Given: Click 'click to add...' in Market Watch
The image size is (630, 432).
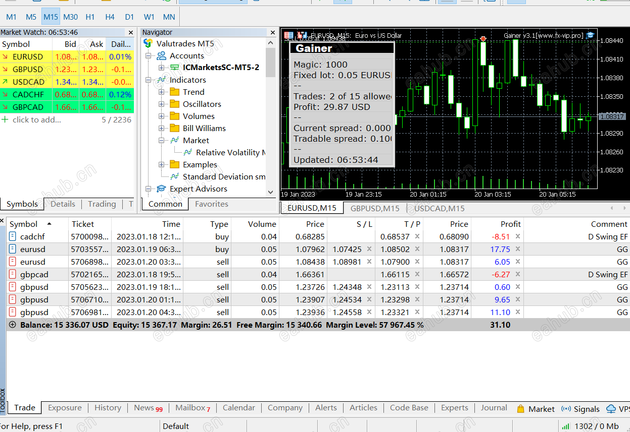Looking at the screenshot, I should coord(36,120).
